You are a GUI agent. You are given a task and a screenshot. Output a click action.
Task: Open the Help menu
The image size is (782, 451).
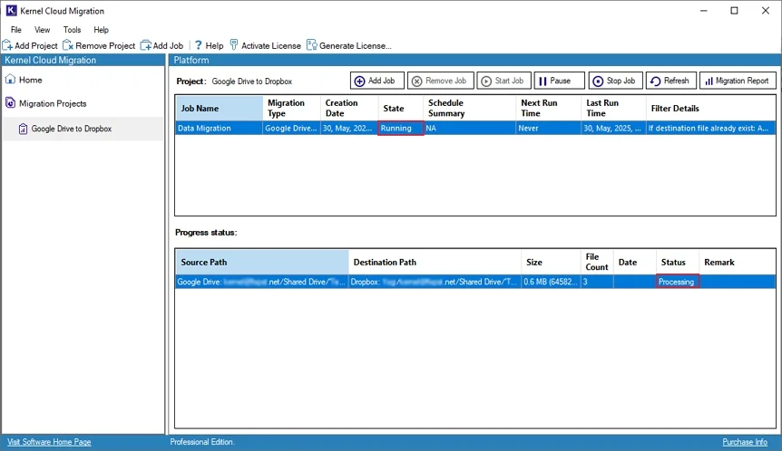(101, 30)
